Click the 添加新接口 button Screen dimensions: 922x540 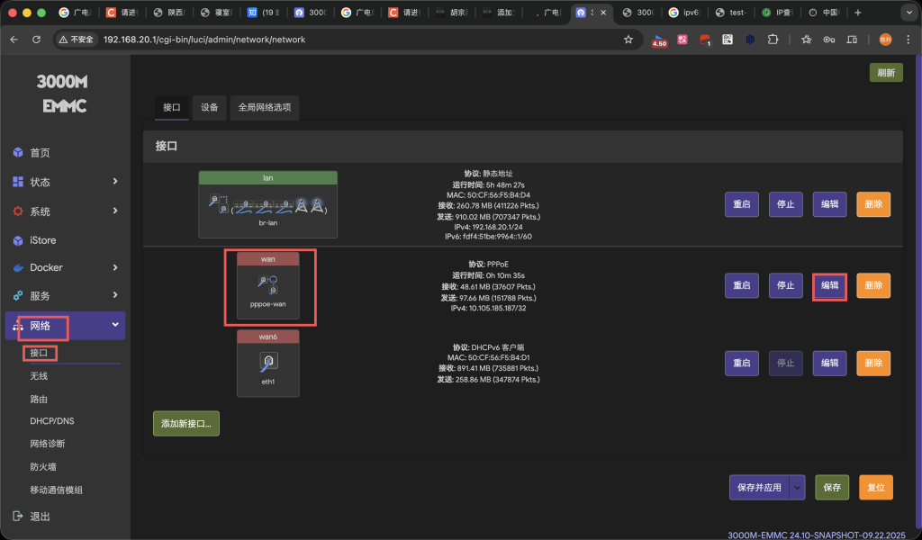click(185, 421)
